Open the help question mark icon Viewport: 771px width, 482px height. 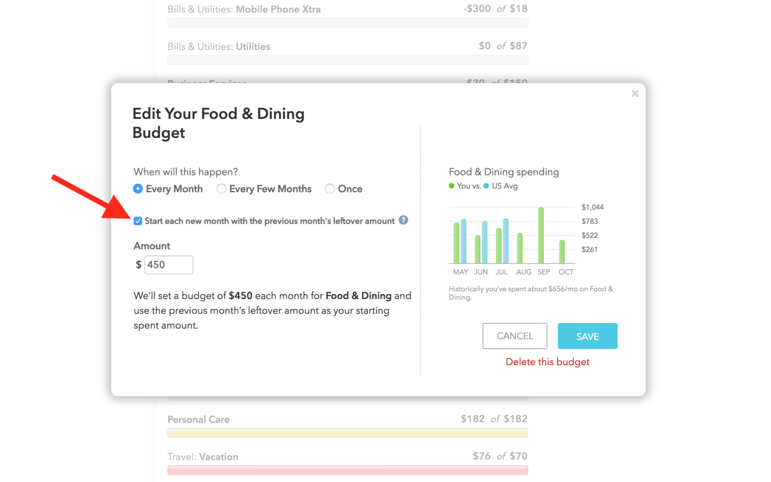pos(403,220)
